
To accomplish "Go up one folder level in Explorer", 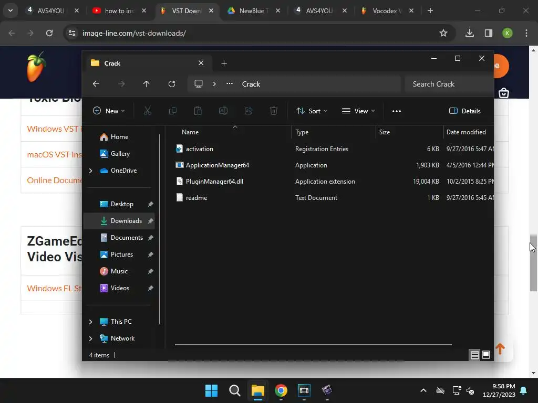I will click(147, 84).
